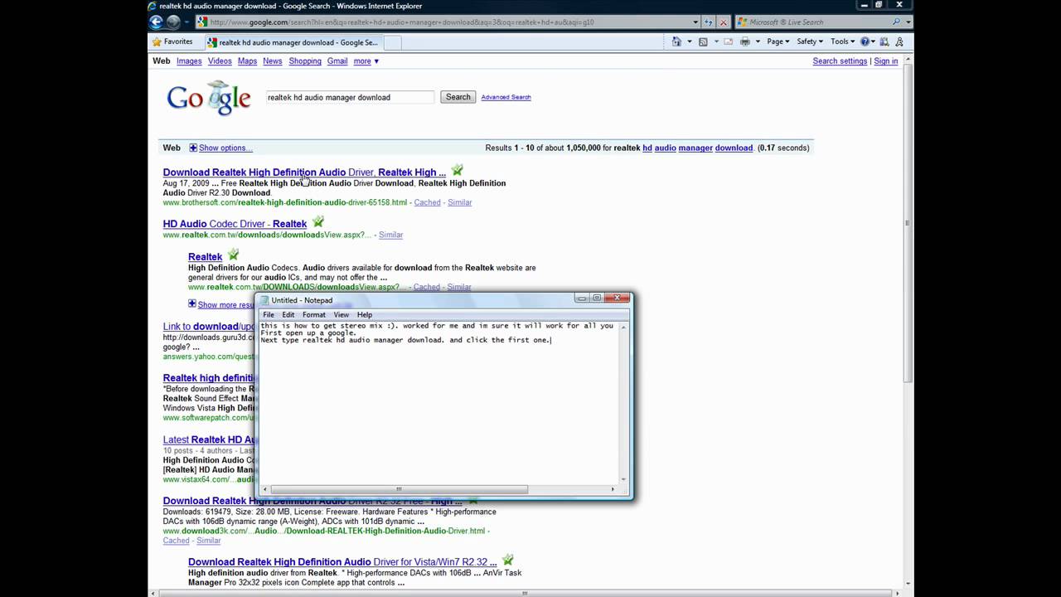1061x597 pixels.
Task: Click the Live Search magnifier icon
Action: tap(897, 22)
